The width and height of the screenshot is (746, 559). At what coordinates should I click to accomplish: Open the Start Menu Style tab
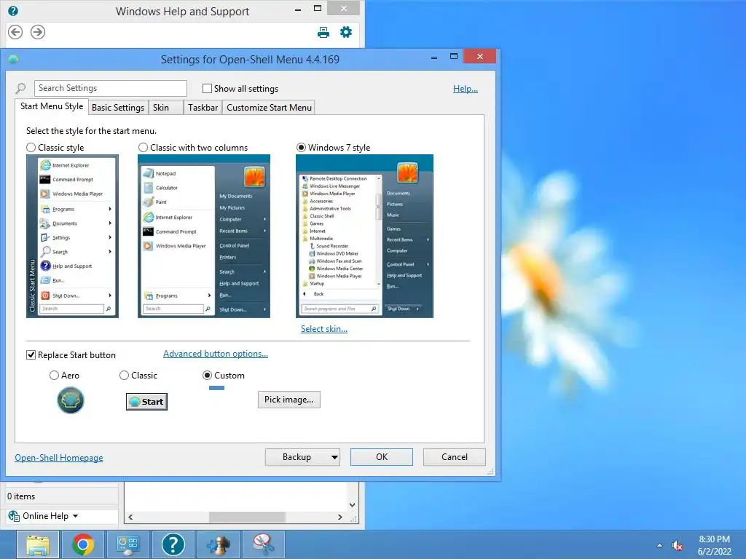click(52, 106)
